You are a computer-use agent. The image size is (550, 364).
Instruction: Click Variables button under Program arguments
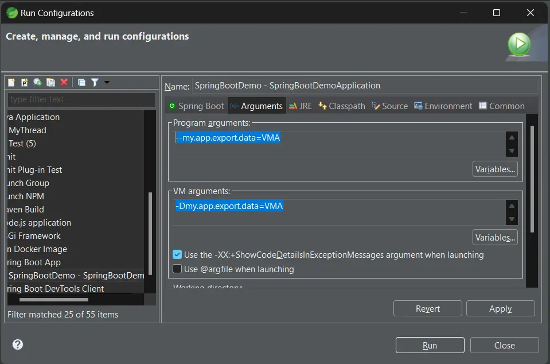[495, 169]
